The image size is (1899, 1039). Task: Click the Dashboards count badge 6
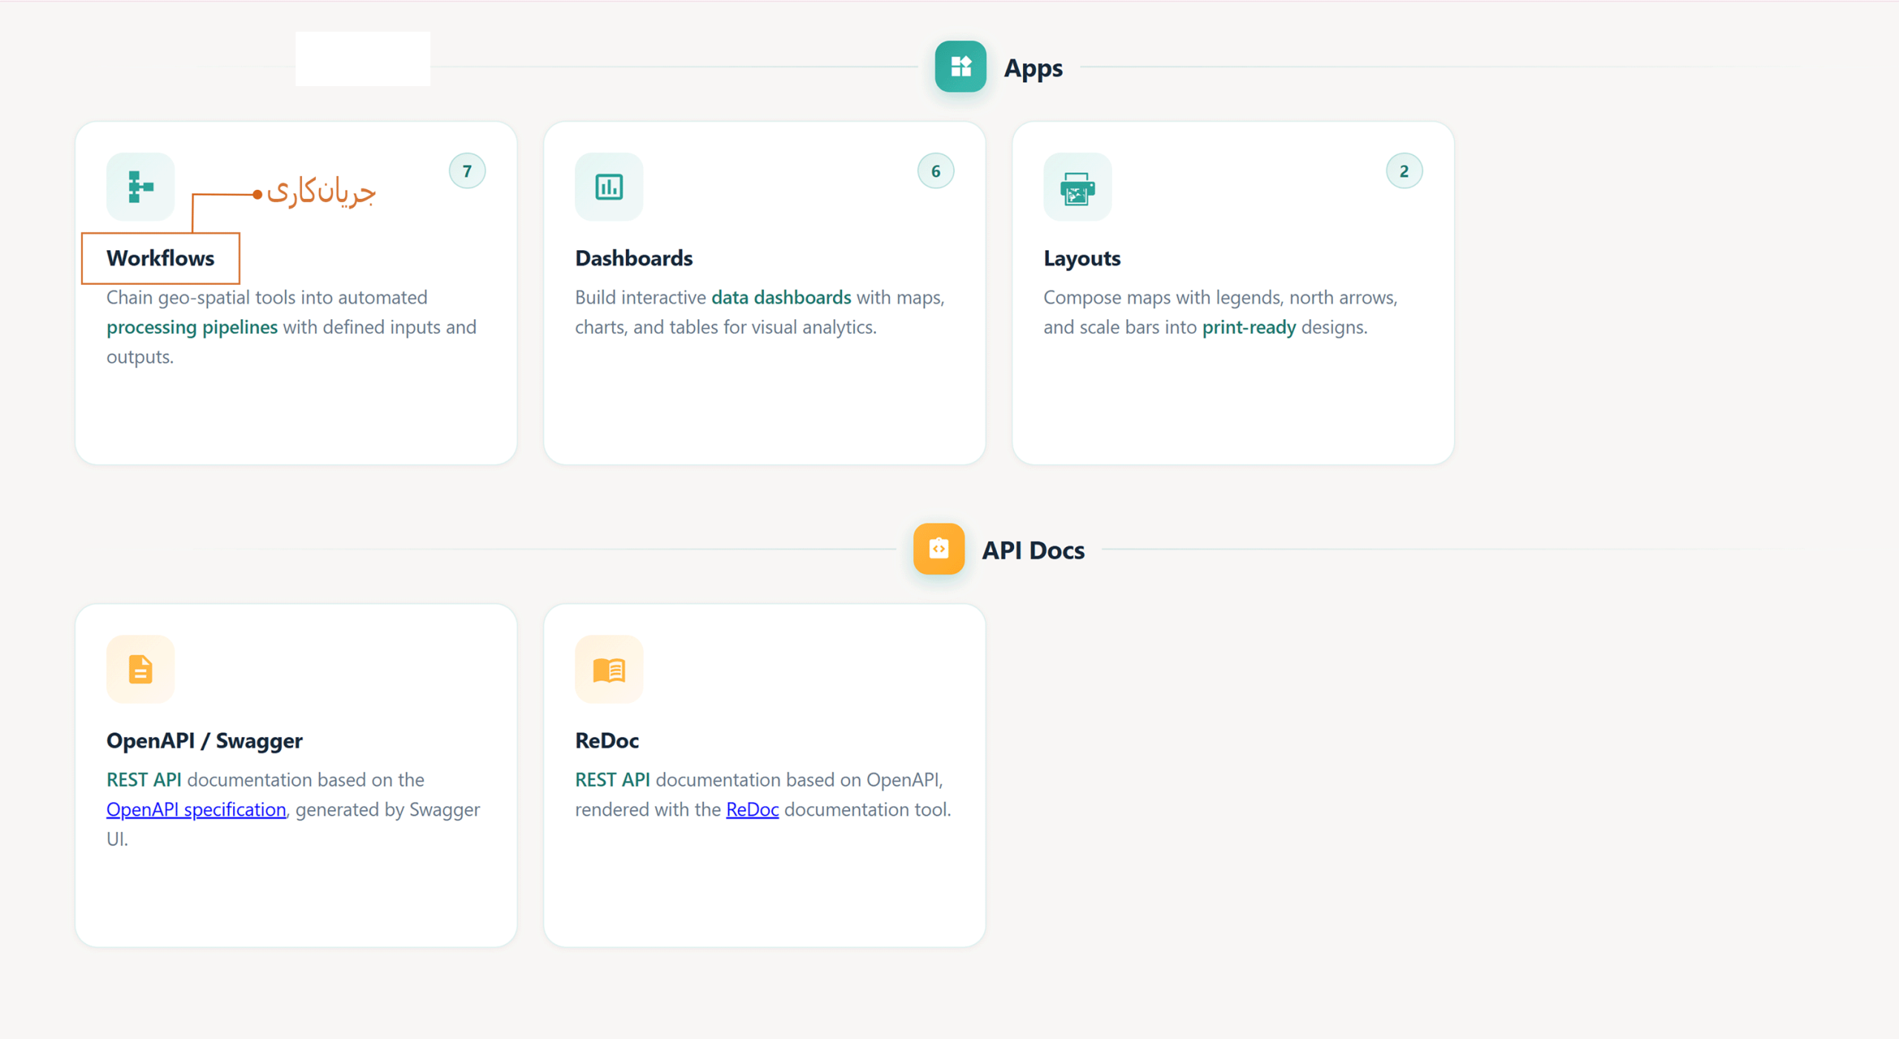[935, 171]
